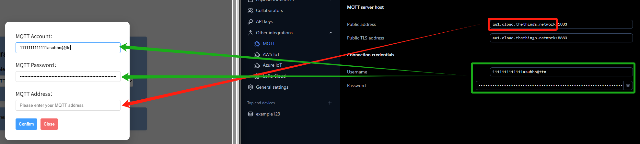
Task: Reveal the password with the eye icon
Action: [x=628, y=85]
